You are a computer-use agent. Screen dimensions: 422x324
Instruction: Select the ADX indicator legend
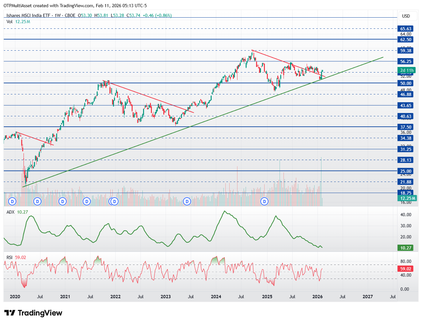[x=10, y=212]
